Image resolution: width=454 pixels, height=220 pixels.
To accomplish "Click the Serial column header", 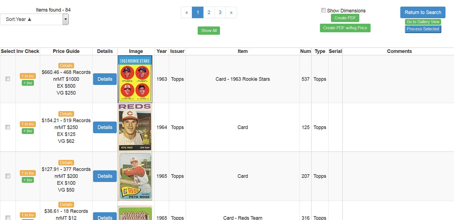I will (x=335, y=51).
